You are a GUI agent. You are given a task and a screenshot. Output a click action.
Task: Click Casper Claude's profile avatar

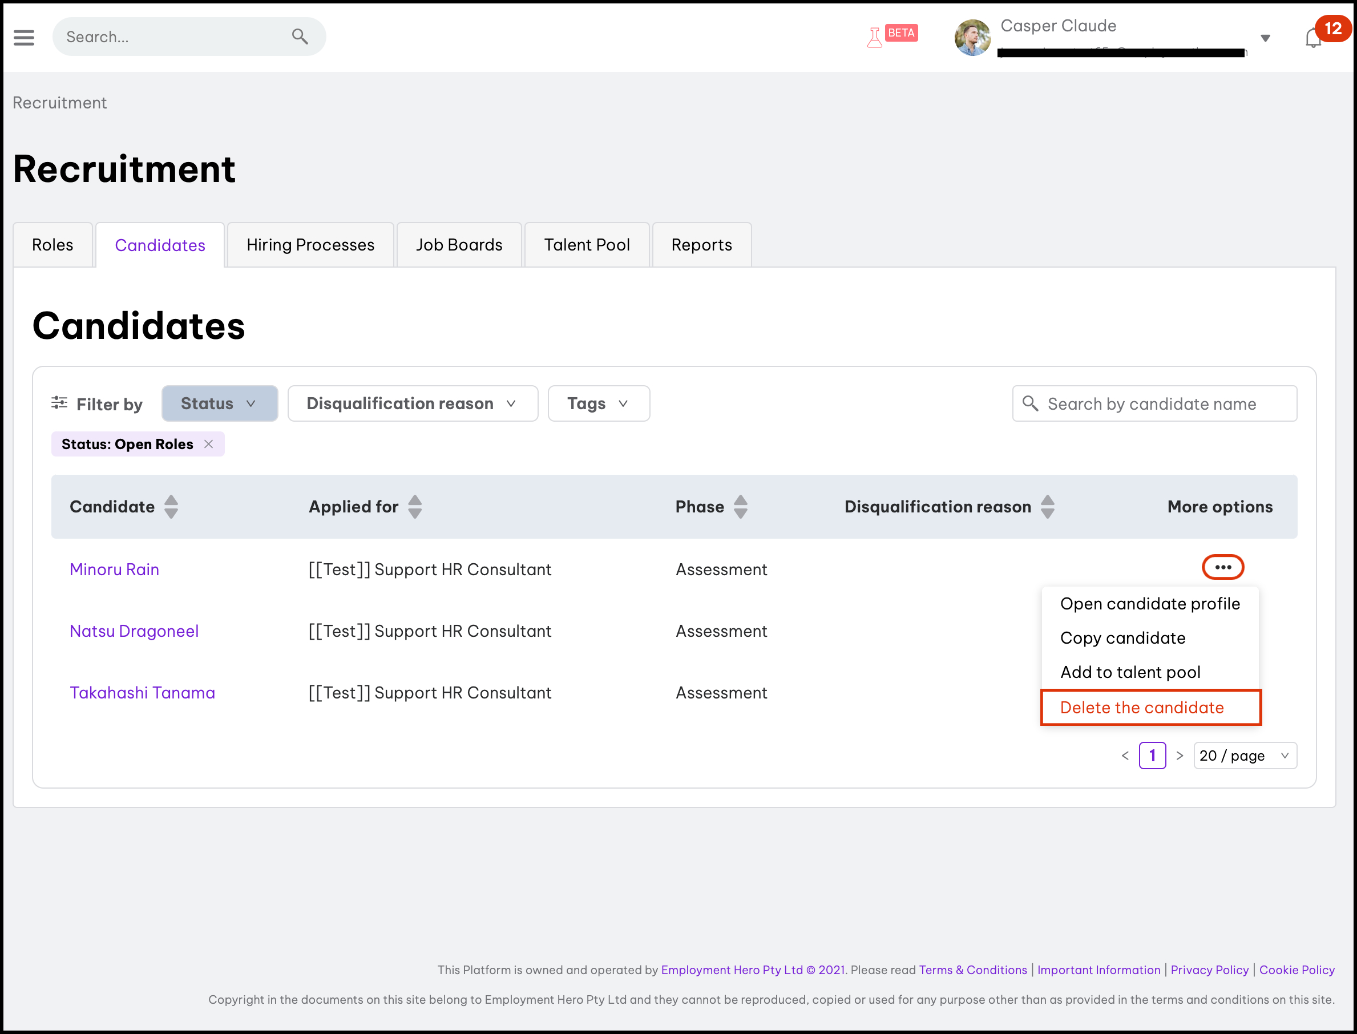972,38
